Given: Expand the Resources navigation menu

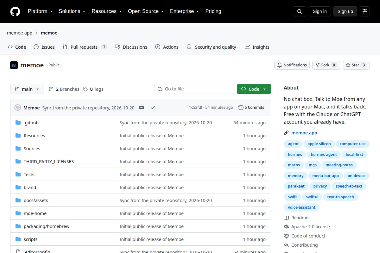Looking at the screenshot, I should (x=107, y=11).
